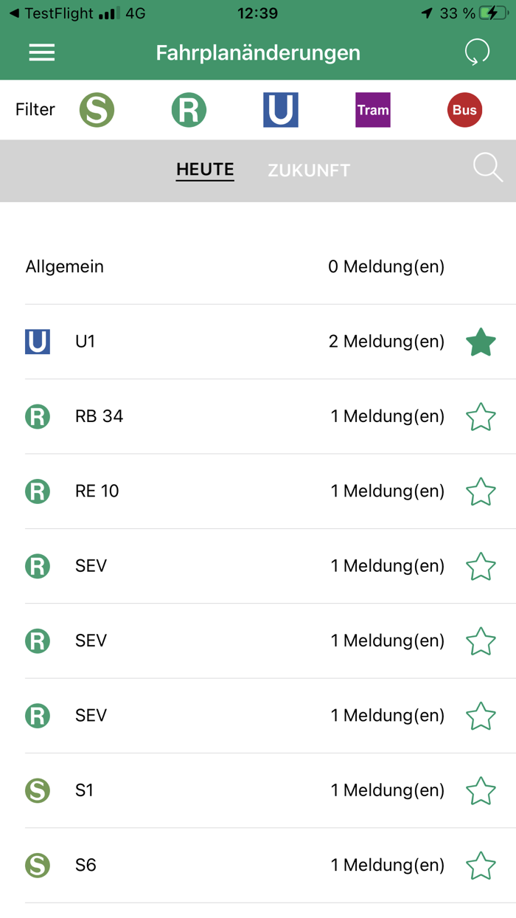Click the S1 line badge icon
The width and height of the screenshot is (516, 918).
click(37, 790)
